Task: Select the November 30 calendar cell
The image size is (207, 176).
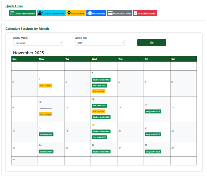Action: click(x=24, y=161)
